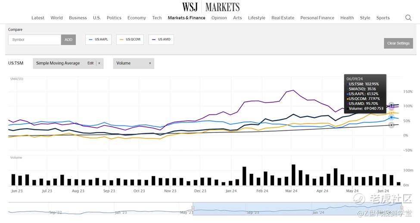Click the SMA(50) gray point marker
Image resolution: width=420 pixels, height=223 pixels.
pos(391,125)
